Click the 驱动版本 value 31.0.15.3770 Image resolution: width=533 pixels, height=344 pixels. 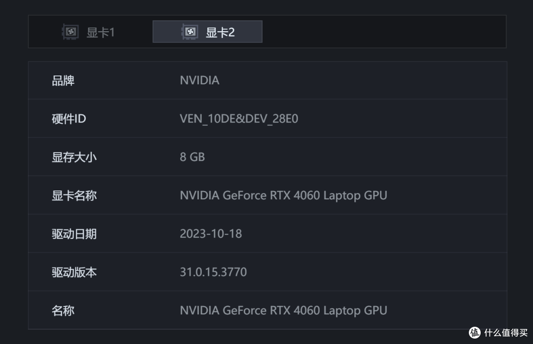click(x=213, y=272)
